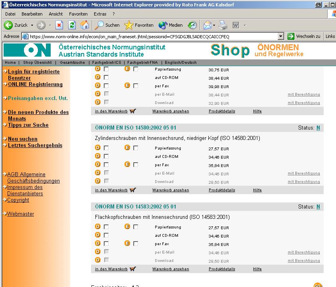The height and width of the screenshot is (287, 336).
Task: Open Fachgebiet-ICS in navigation bar
Action: (x=107, y=63)
